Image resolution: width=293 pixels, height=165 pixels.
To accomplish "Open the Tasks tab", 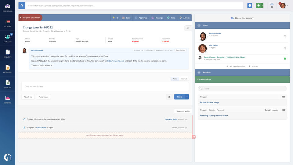I will click(x=126, y=18).
